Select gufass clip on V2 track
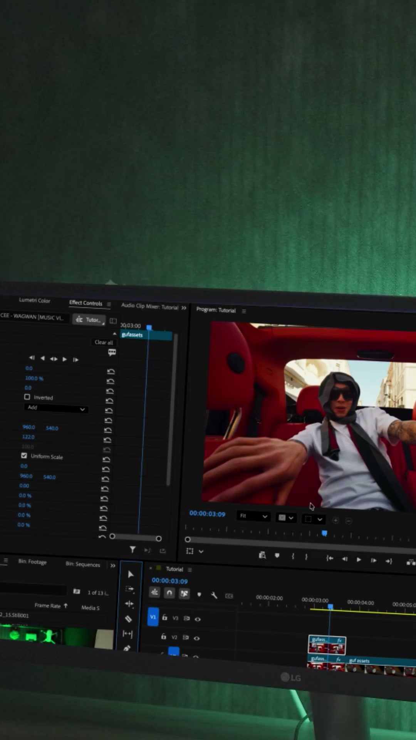 pos(327,645)
